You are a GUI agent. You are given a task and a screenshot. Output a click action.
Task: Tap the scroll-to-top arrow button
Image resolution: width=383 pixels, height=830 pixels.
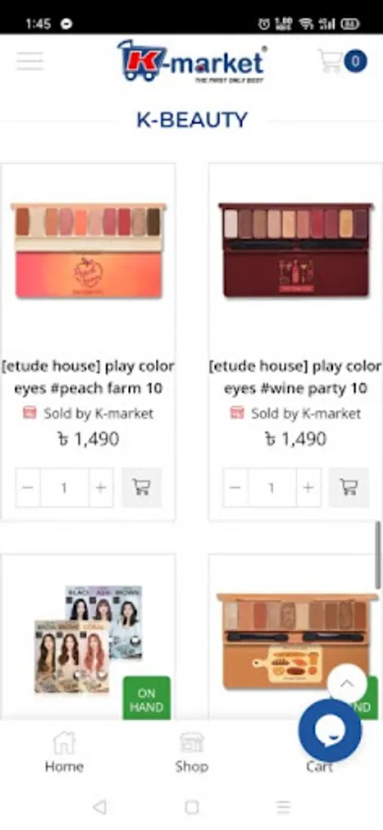pyautogui.click(x=347, y=683)
